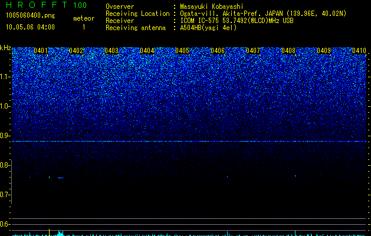Screen dimensions: 371x236
Task: Click the A504HB(yagi 4el) antenna text
Action: click(208, 28)
